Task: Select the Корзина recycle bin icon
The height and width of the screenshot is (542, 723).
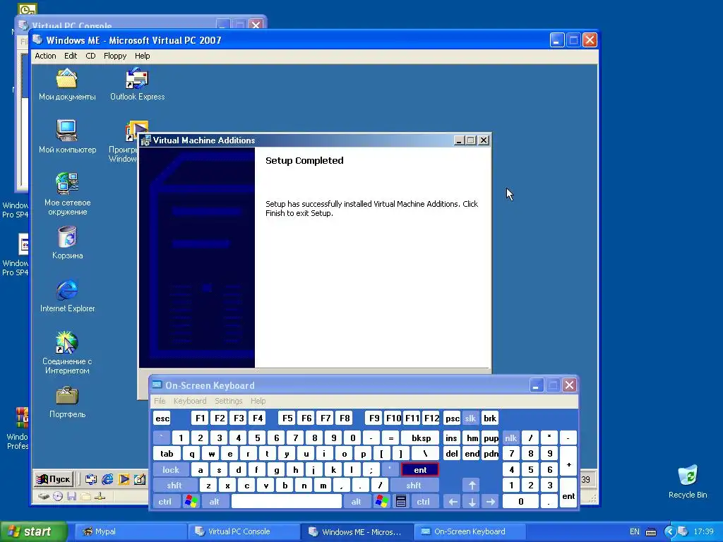Action: 67,243
